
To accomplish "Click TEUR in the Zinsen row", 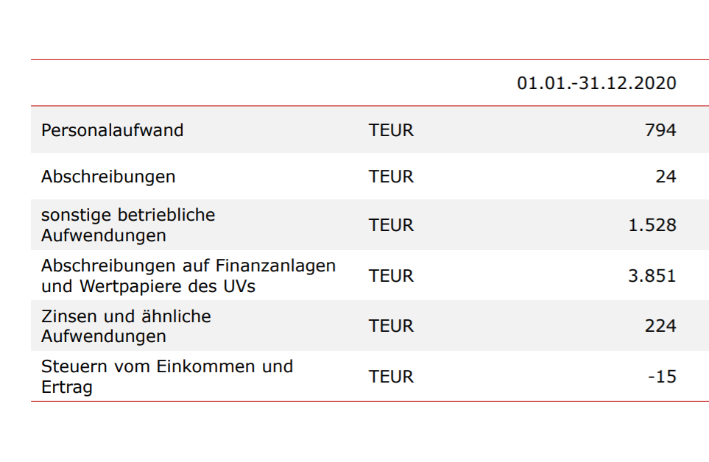I will (391, 326).
